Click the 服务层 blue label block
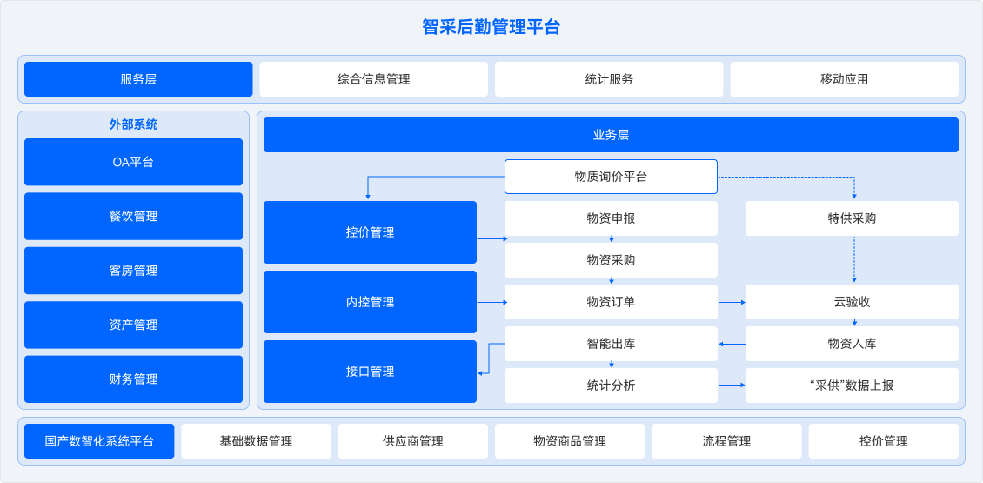Image resolution: width=983 pixels, height=483 pixels. click(138, 79)
